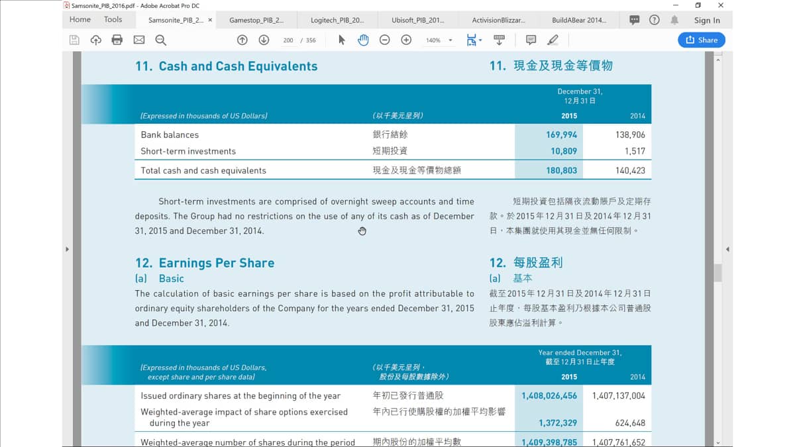The image size is (795, 447).
Task: Click the fit page scrolling mode icon
Action: 473,40
